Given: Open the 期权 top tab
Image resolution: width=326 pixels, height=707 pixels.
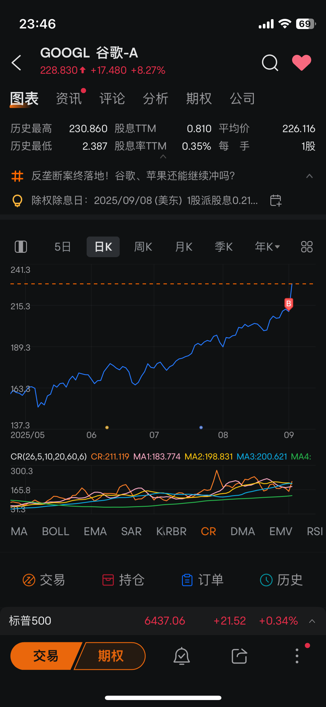Looking at the screenshot, I should (x=199, y=99).
